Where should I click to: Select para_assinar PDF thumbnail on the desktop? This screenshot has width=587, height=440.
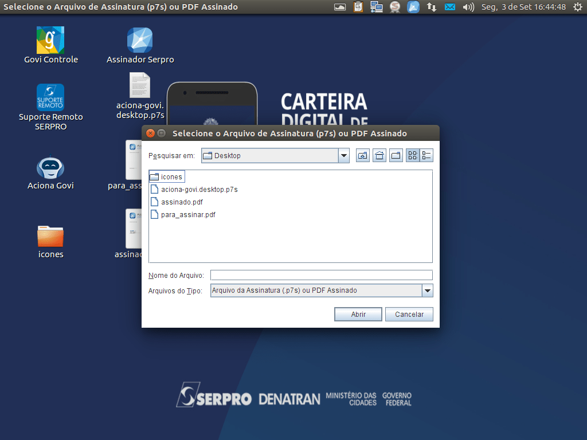(x=134, y=160)
